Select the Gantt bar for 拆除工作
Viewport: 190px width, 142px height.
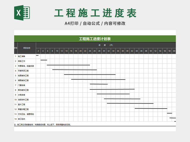(44, 60)
